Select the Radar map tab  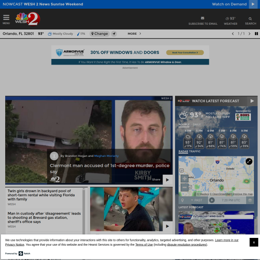click(x=183, y=151)
